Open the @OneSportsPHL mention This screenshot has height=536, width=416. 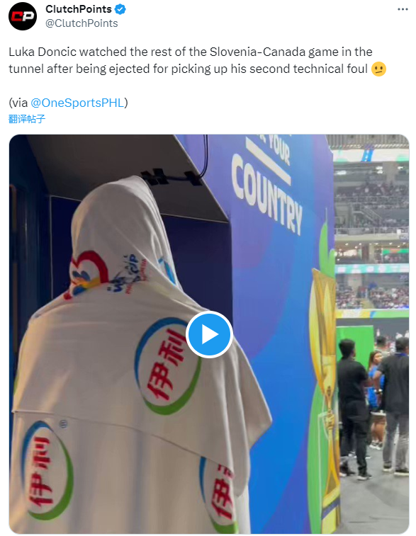[77, 103]
